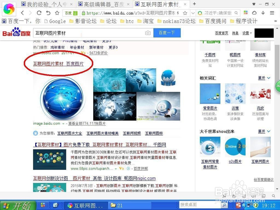Select the 互联网图片素材 tab

[161, 4]
